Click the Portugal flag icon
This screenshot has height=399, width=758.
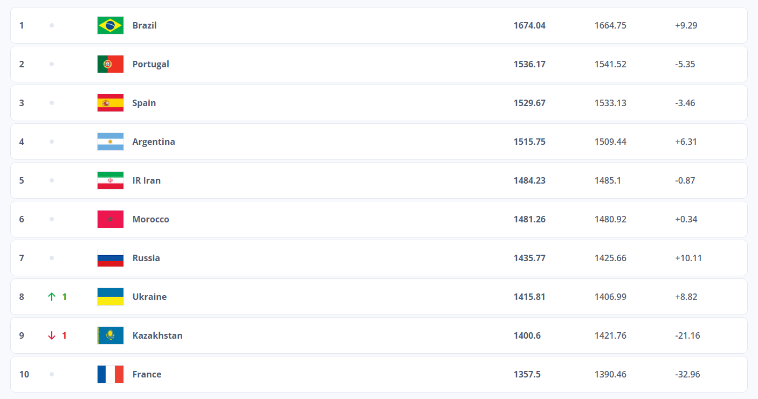click(x=111, y=64)
